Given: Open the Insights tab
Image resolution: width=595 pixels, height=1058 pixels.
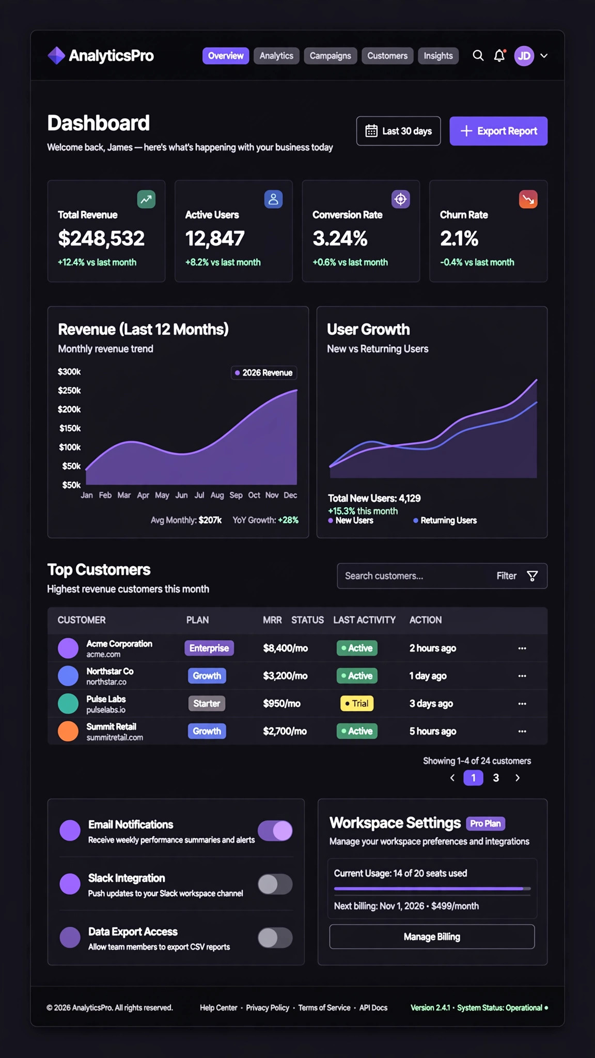Looking at the screenshot, I should click(438, 56).
